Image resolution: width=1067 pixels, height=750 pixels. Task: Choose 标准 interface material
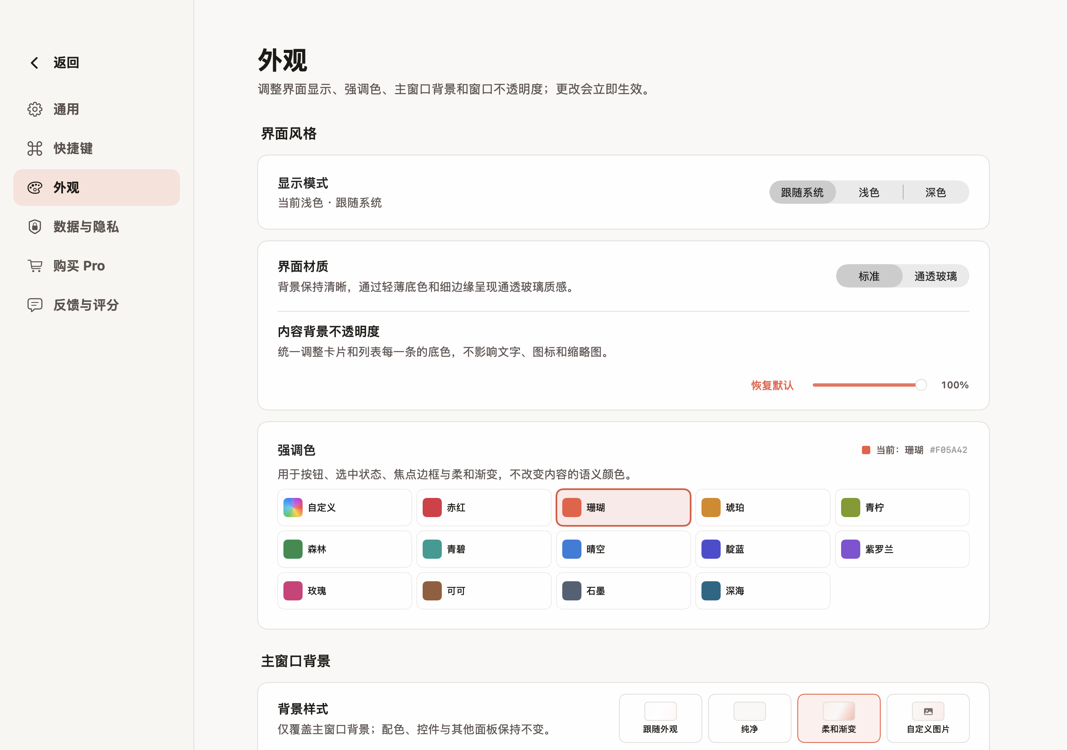pyautogui.click(x=869, y=276)
